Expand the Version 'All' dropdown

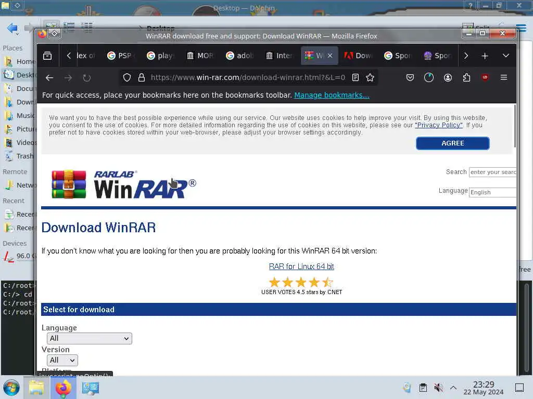[62, 361]
